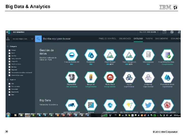Select the Catálogo tab

tap(138, 39)
